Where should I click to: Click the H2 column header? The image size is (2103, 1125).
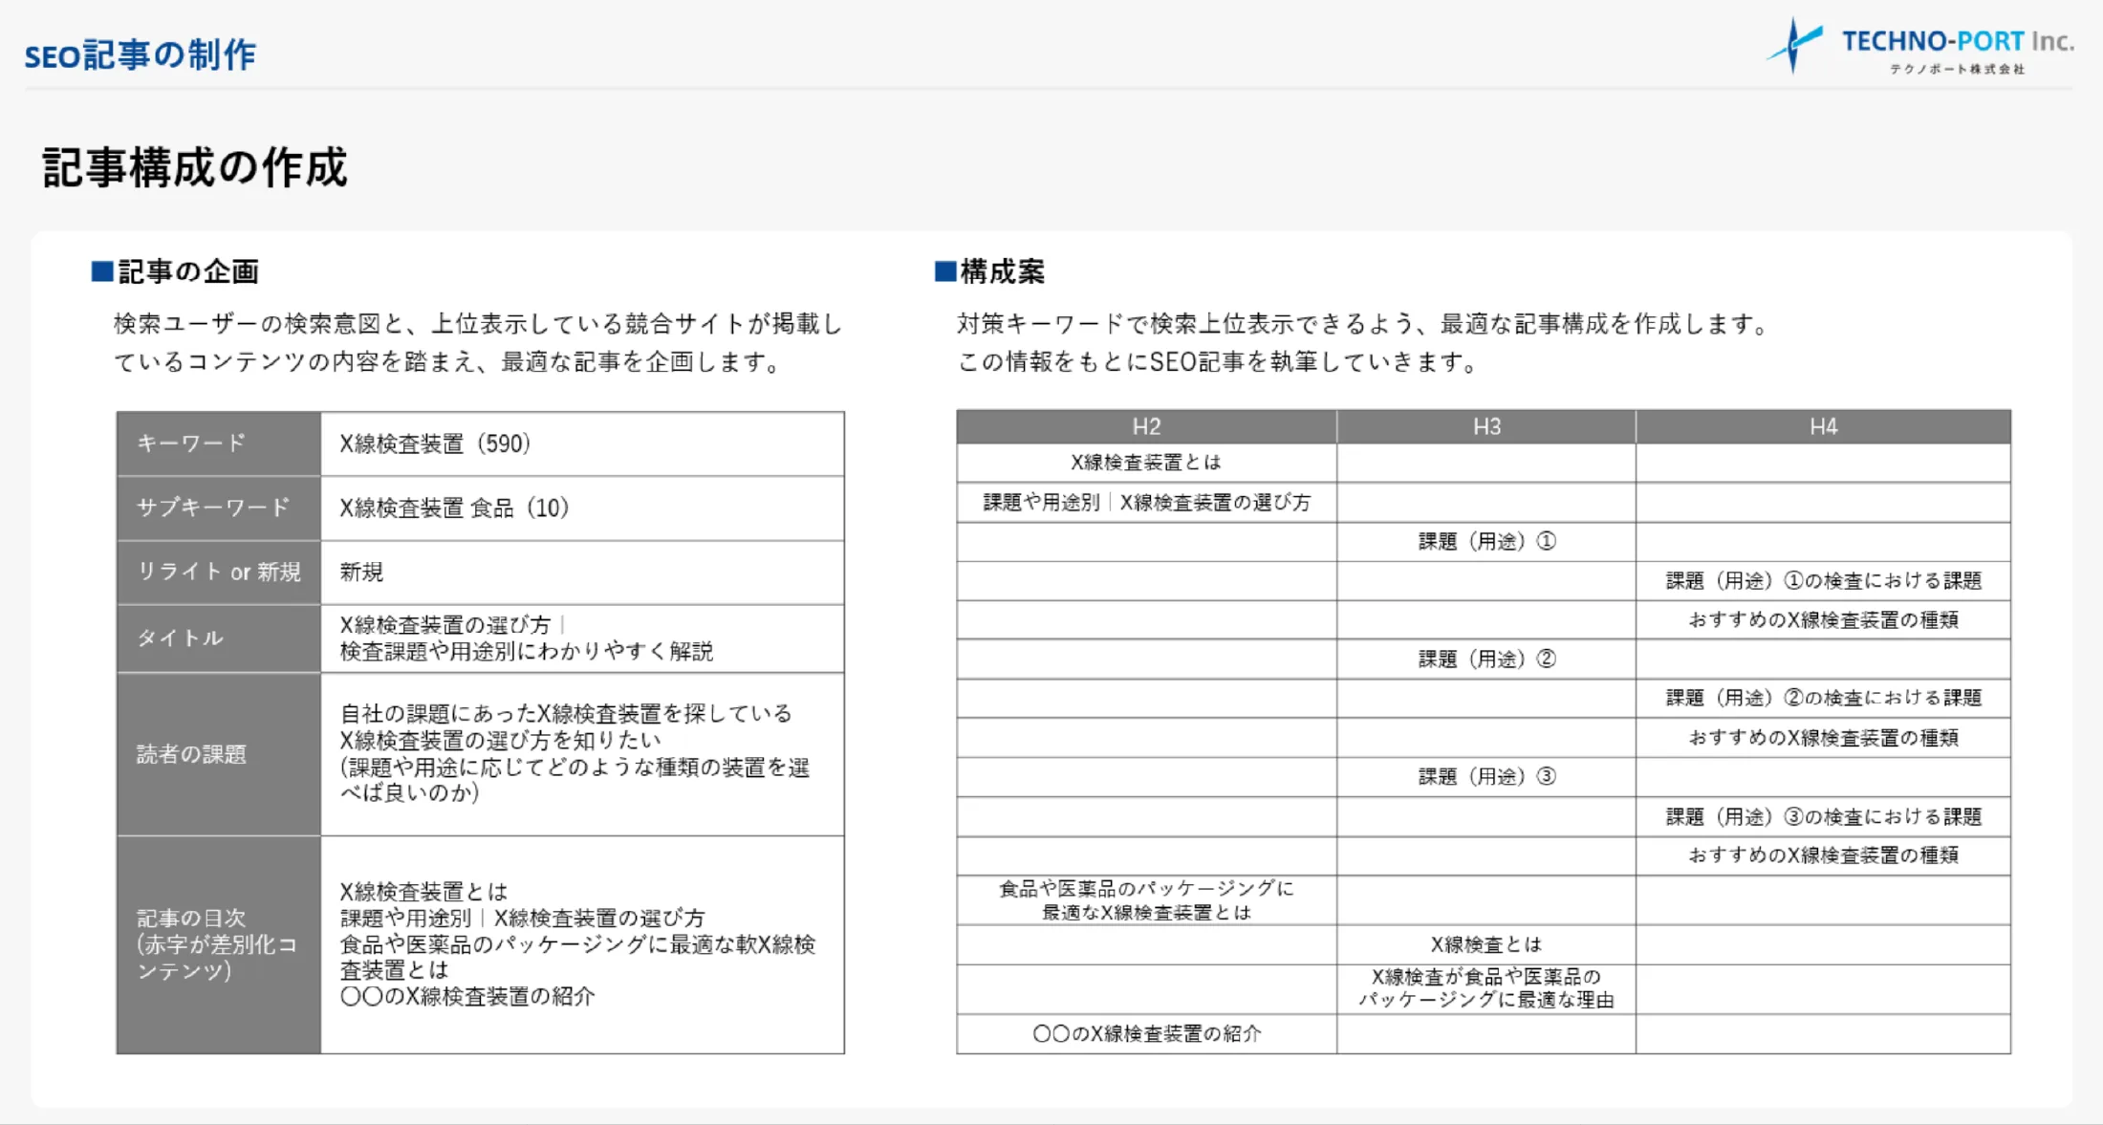tap(1146, 426)
